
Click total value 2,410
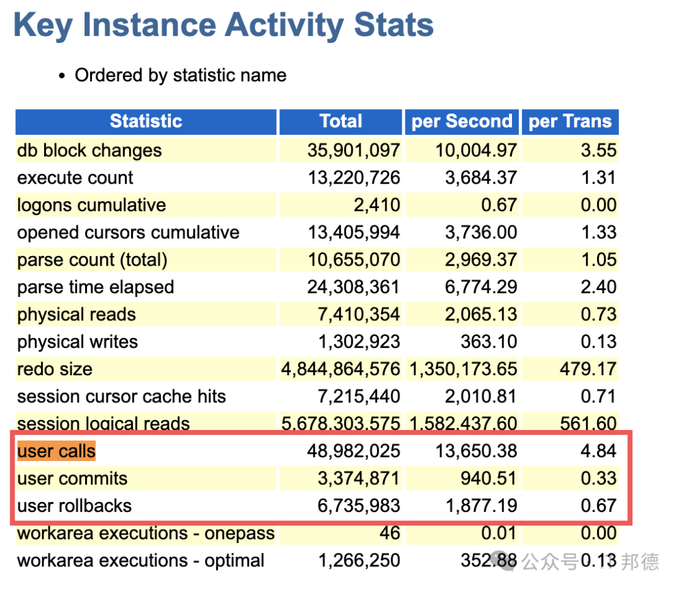[x=376, y=206]
